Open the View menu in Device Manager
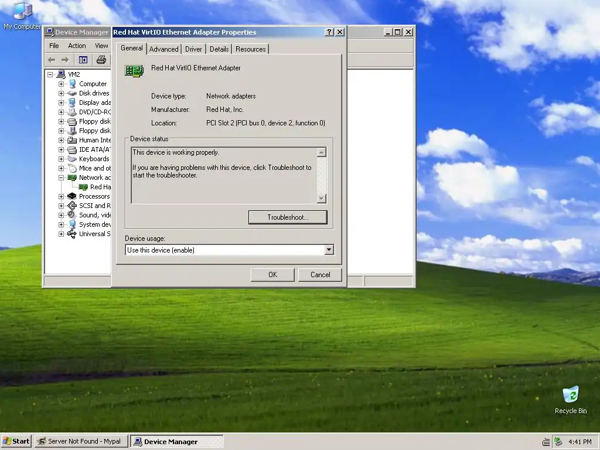This screenshot has height=450, width=600. tap(101, 46)
